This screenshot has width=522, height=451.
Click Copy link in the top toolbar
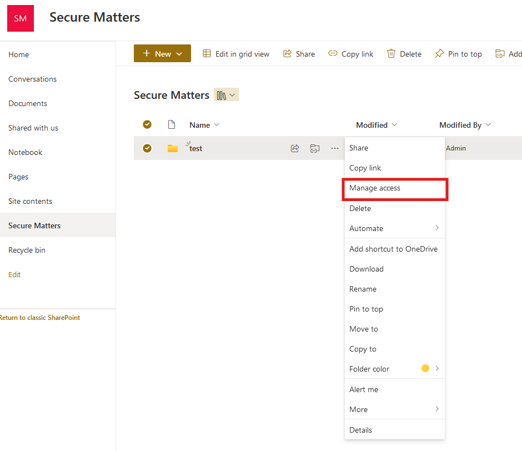pyautogui.click(x=350, y=54)
